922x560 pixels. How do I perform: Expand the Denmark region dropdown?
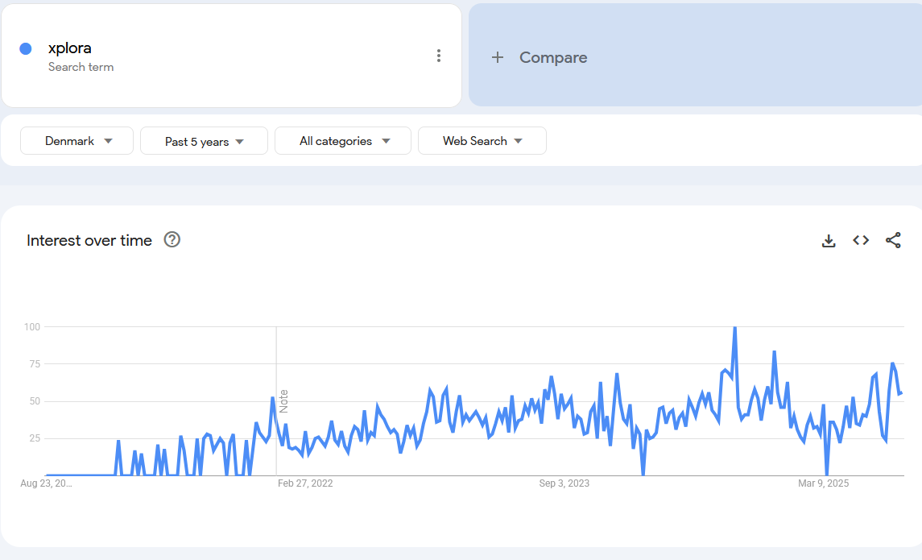[78, 141]
